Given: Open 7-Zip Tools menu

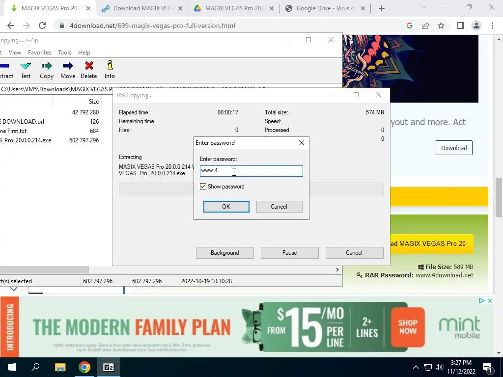Looking at the screenshot, I should (x=64, y=52).
